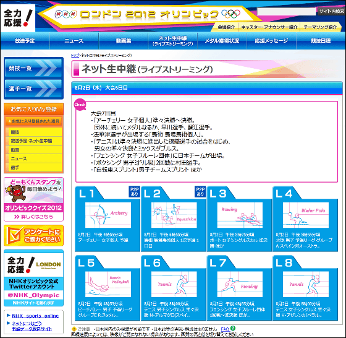Click the NHKオリンピック公式Twitterアカウント banner
The width and height of the screenshot is (346, 338).
pyautogui.click(x=33, y=284)
